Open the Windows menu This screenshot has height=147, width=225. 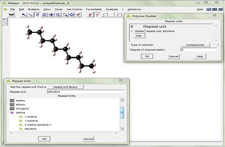134,9
